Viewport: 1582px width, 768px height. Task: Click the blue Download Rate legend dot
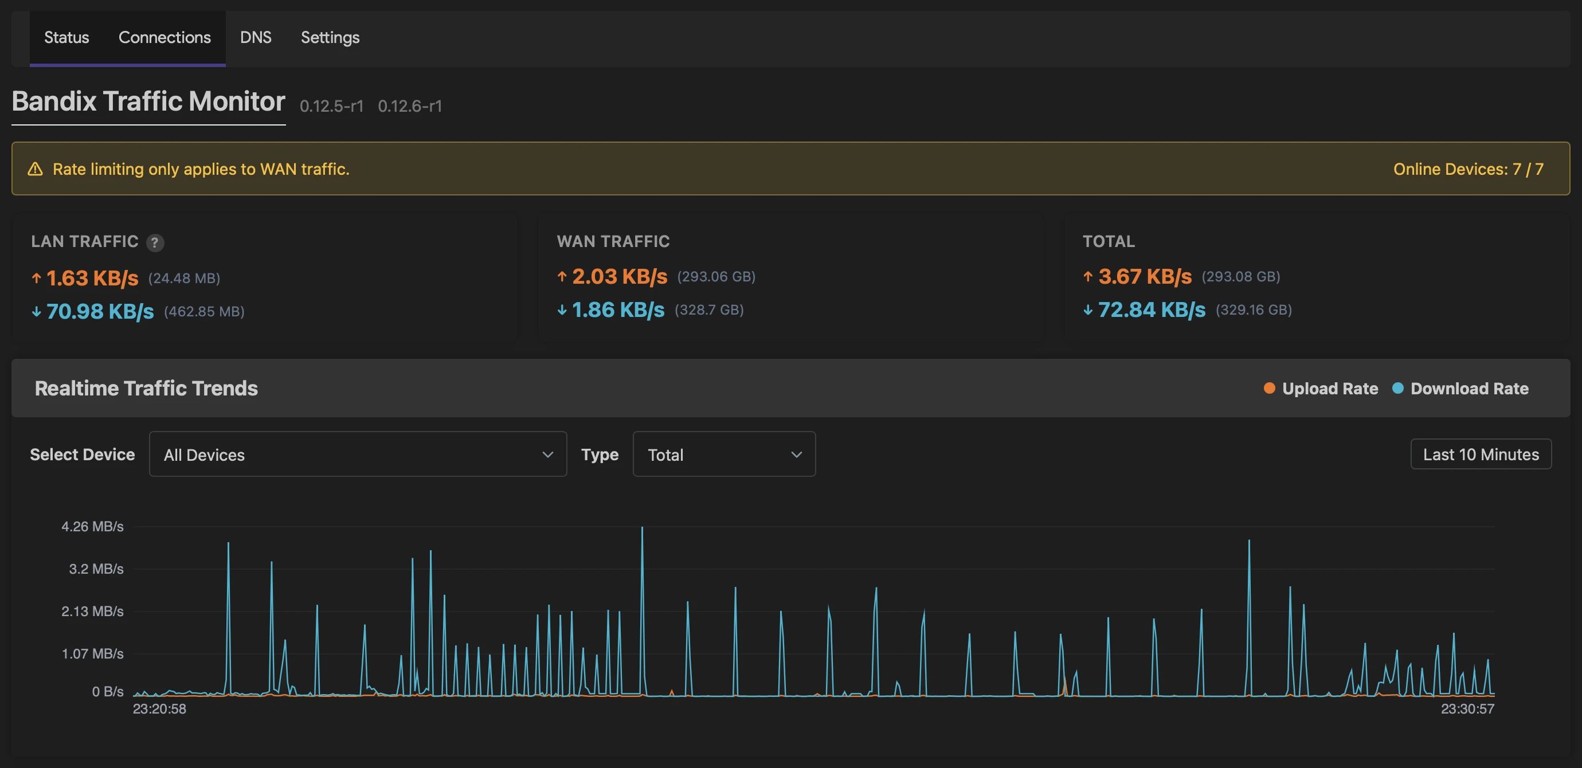[x=1397, y=388]
